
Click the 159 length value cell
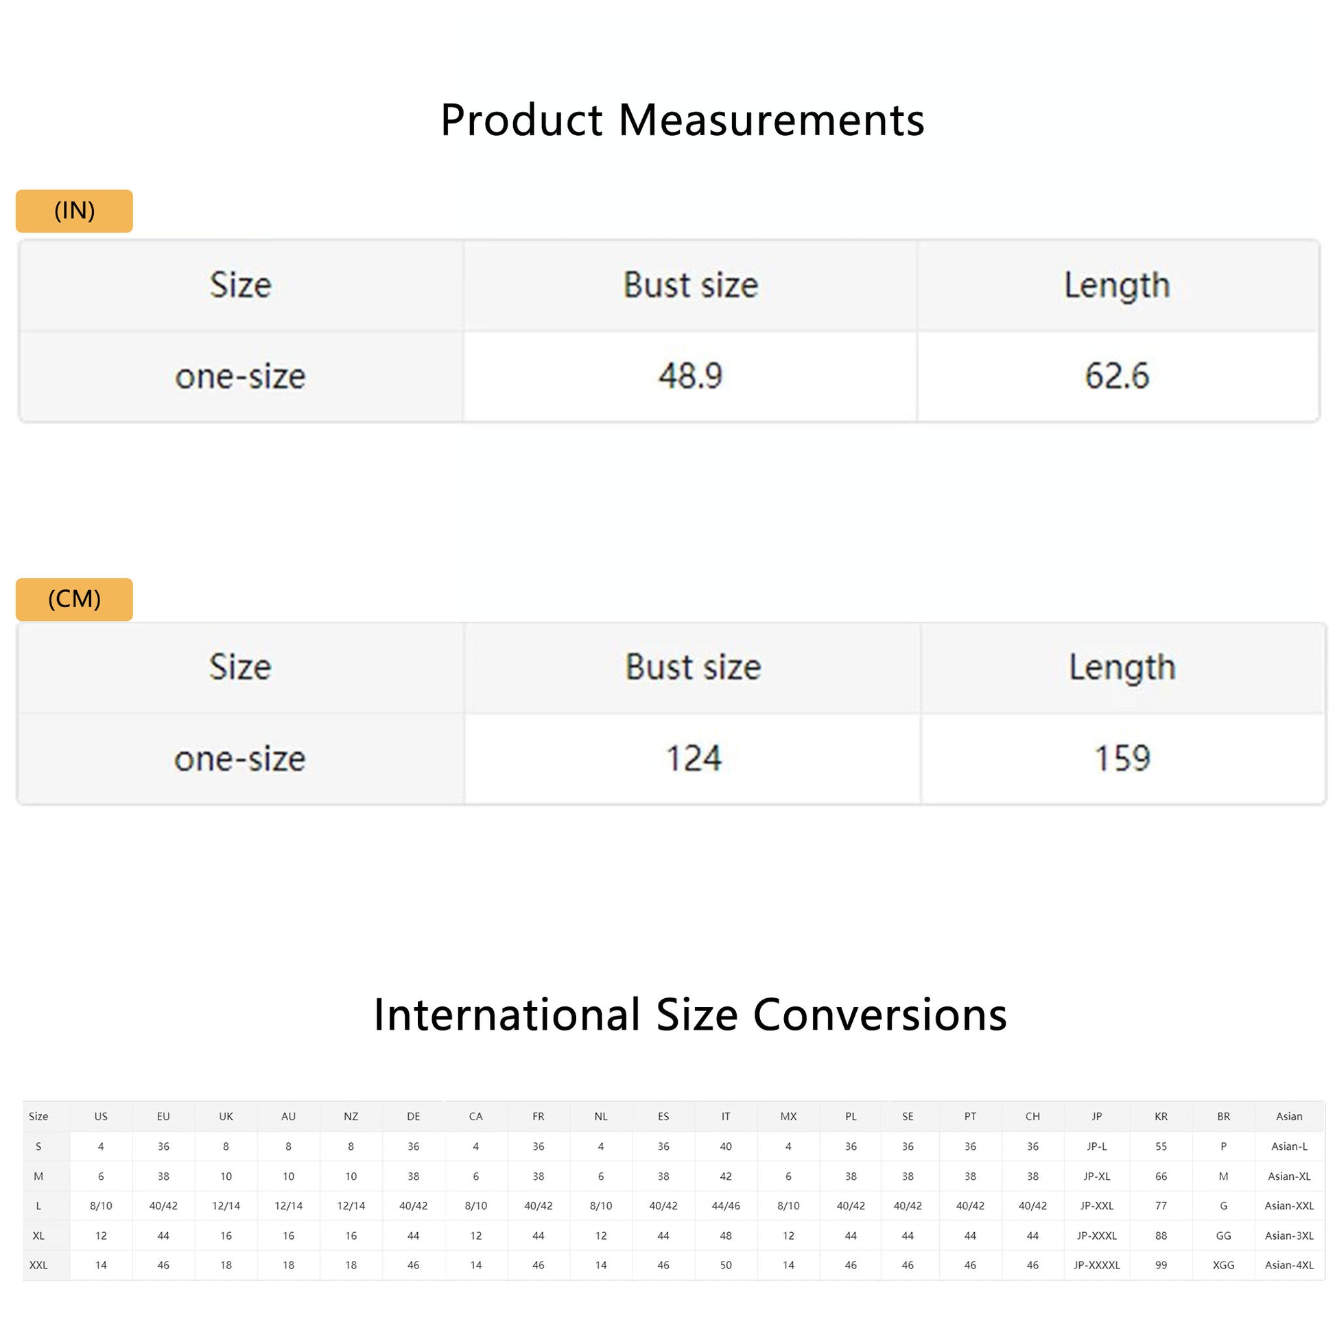(1122, 759)
